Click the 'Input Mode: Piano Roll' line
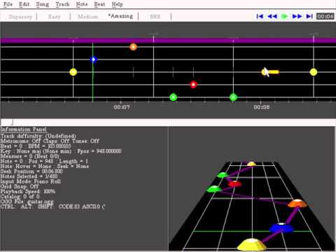Screen dimensions: 336x252 click(31, 181)
